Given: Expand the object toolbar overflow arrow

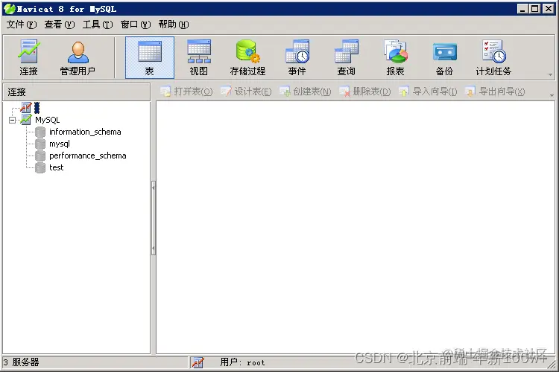Looking at the screenshot, I should (552, 95).
